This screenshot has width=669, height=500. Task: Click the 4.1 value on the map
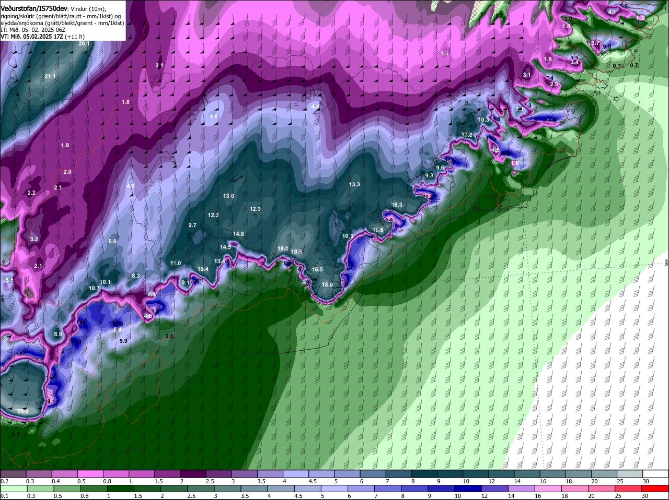tap(612, 11)
